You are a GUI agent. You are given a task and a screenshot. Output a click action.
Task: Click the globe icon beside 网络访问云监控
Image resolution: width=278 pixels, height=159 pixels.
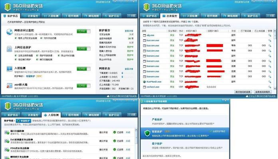pyautogui.click(x=10, y=32)
